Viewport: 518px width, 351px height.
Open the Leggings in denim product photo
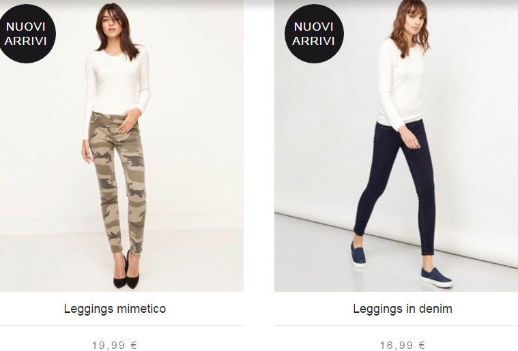[396, 146]
